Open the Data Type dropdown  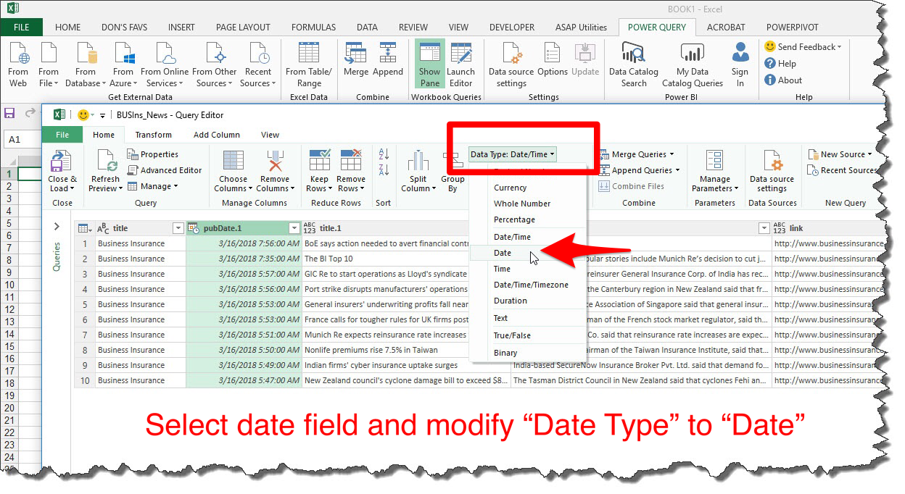click(511, 154)
